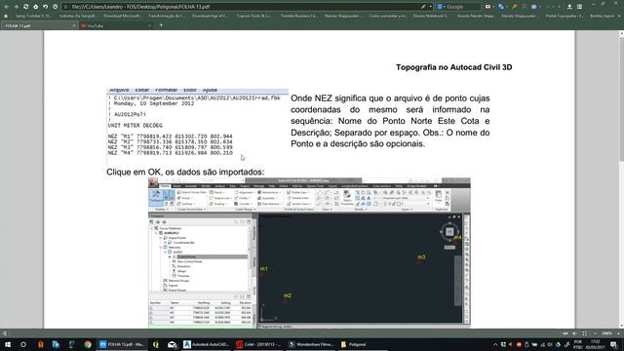The width and height of the screenshot is (624, 351).
Task: Open the taskbar clock and date
Action: [596, 344]
